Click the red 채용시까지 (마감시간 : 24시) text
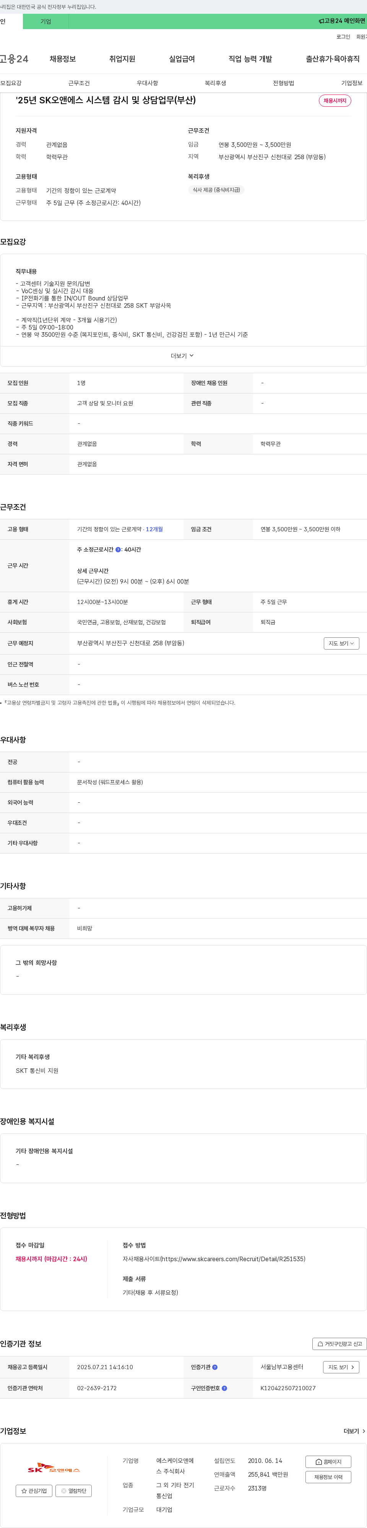The height and width of the screenshot is (1528, 367). click(51, 1259)
